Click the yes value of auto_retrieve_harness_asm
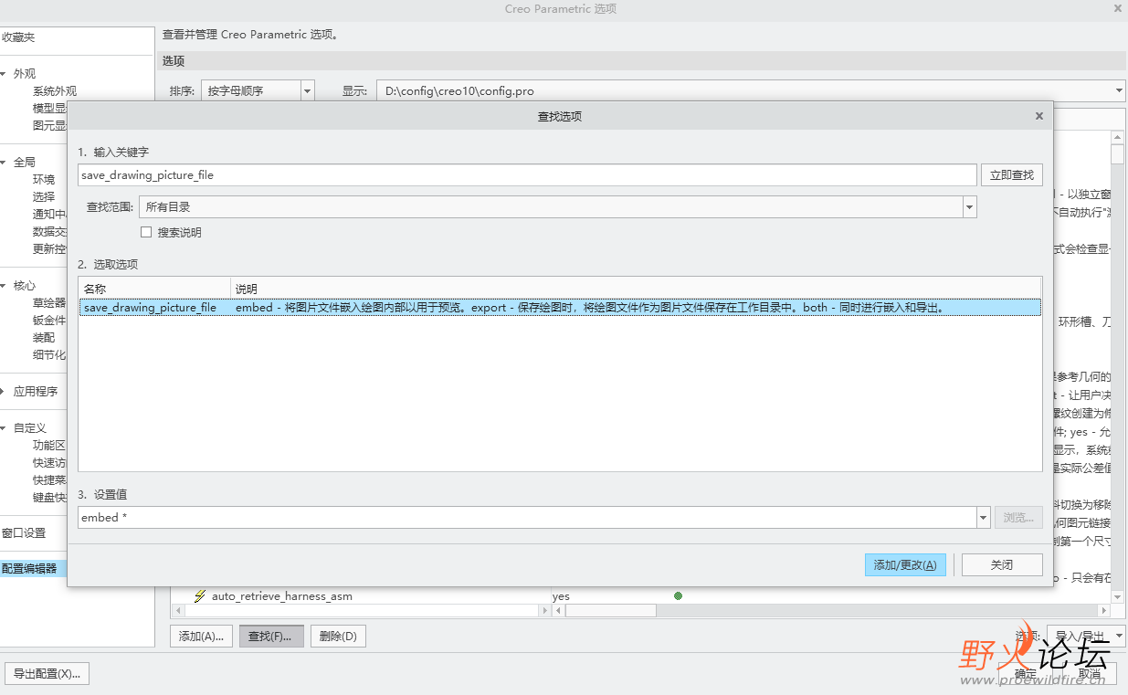This screenshot has width=1128, height=695. point(561,596)
